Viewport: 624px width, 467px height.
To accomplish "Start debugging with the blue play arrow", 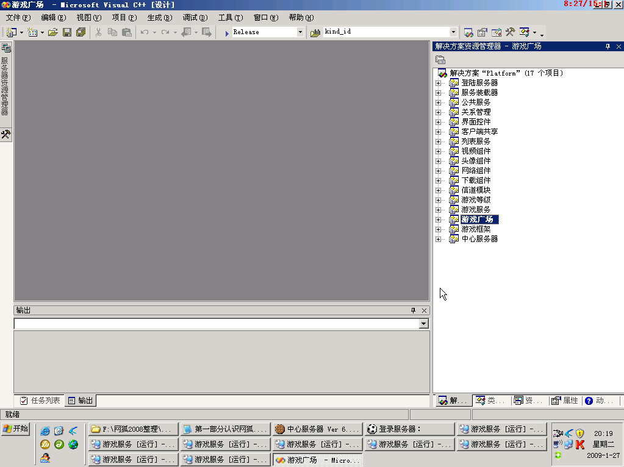I will tap(227, 33).
